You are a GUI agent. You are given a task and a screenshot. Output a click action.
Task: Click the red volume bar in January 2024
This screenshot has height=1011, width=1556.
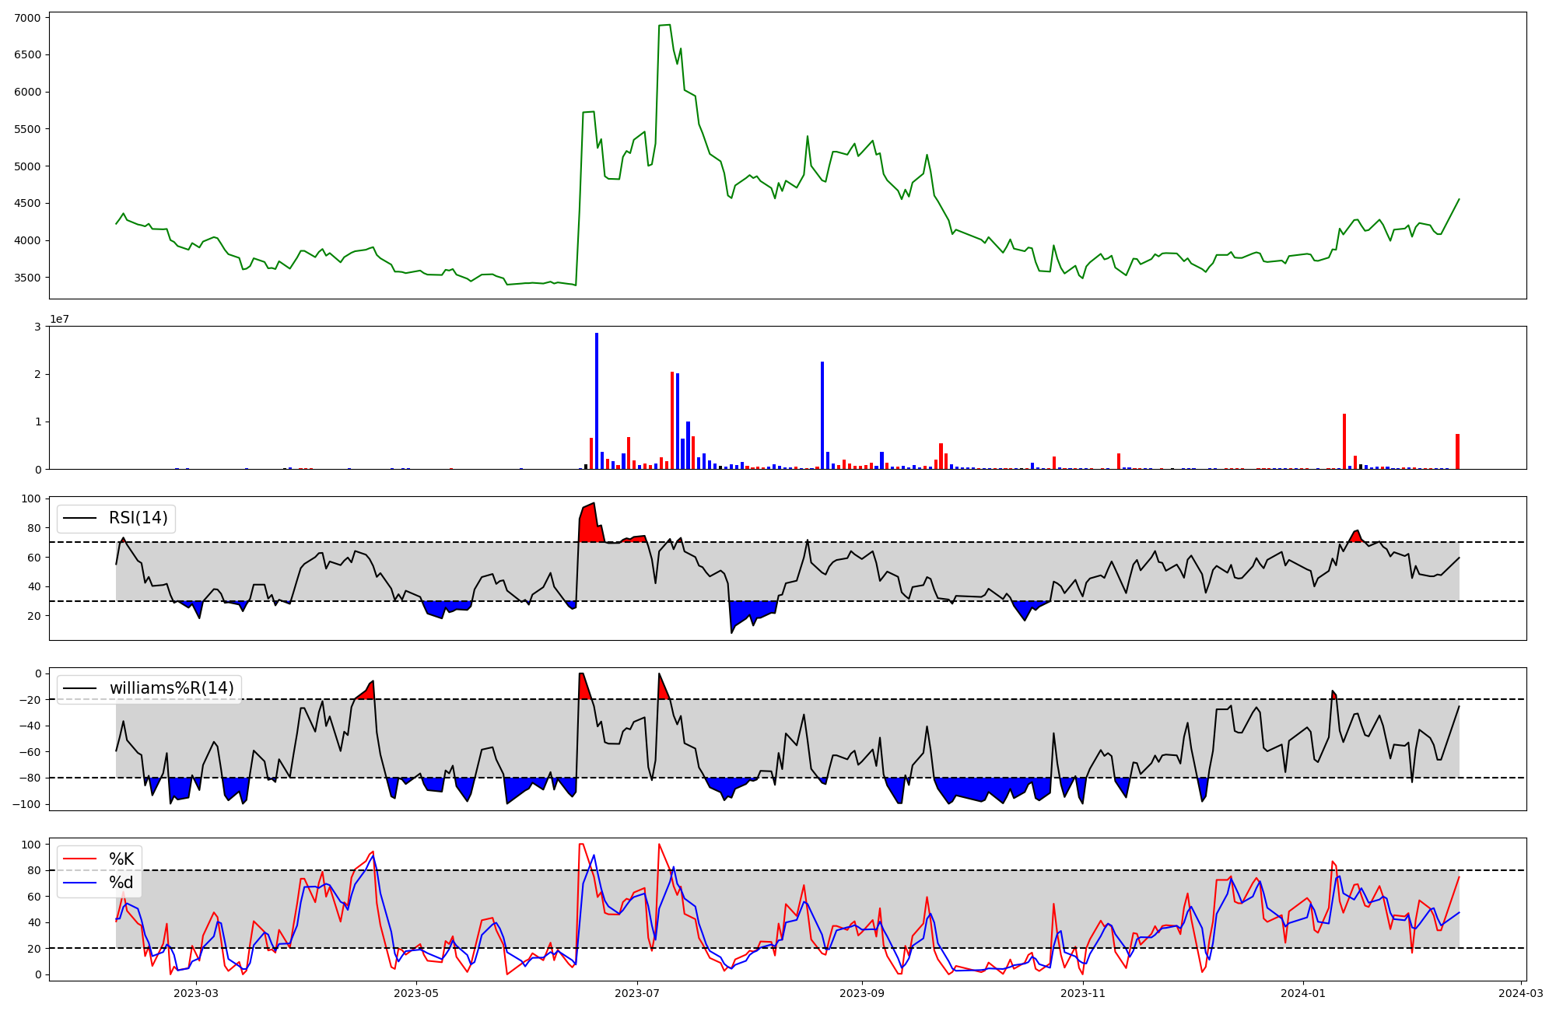[1344, 441]
